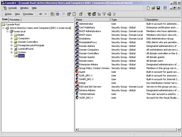Click the Schema Admins group icon
182x137 pixels.
pyautogui.click(x=77, y=90)
